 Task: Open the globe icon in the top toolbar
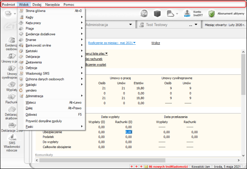coord(144,14)
